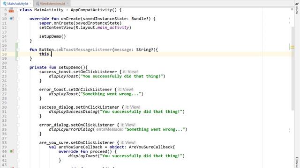Open the ViewExtensions.kt editor tab
The image size is (300, 168).
pyautogui.click(x=52, y=3)
